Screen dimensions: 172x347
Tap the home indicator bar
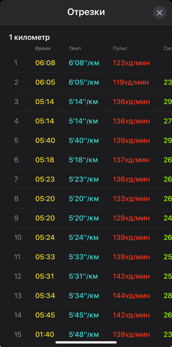click(x=86, y=342)
